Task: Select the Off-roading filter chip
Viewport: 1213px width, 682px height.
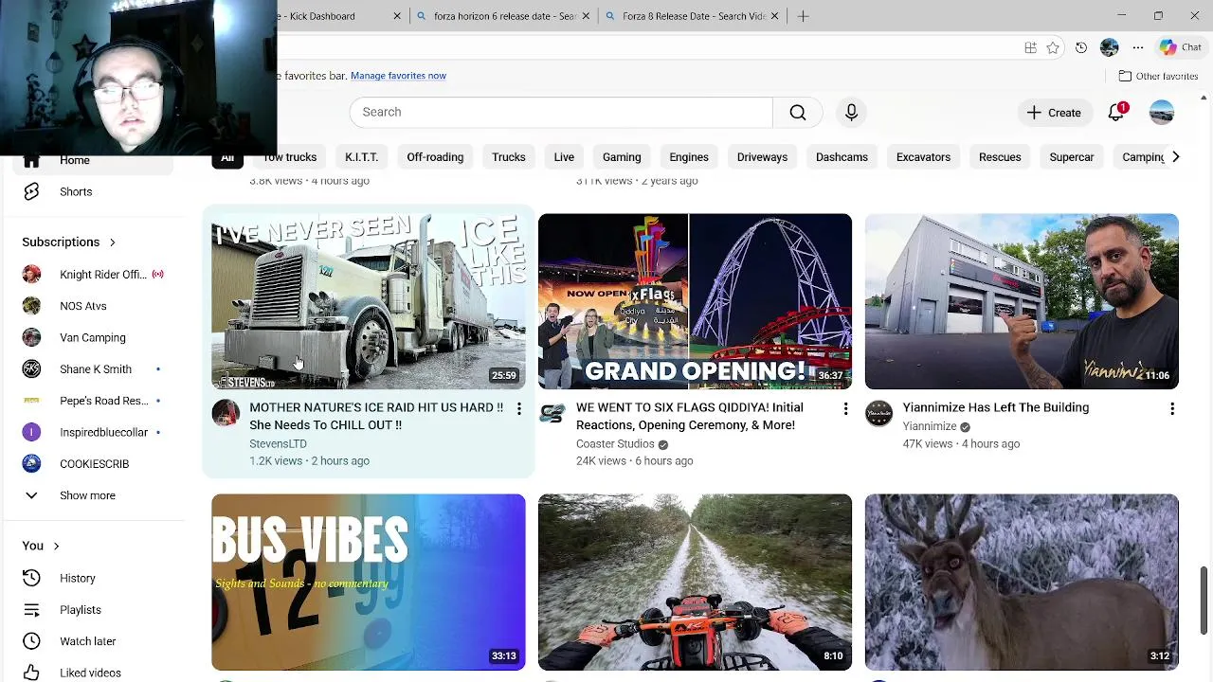Action: 435,157
